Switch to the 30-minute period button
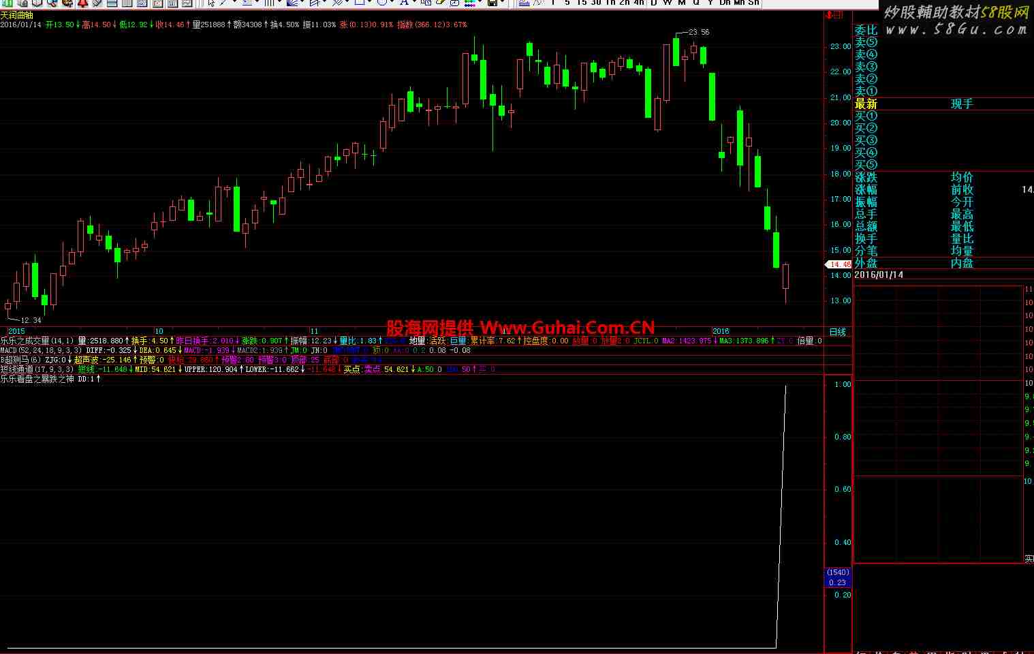Image resolution: width=1034 pixels, height=654 pixels. tap(596, 3)
